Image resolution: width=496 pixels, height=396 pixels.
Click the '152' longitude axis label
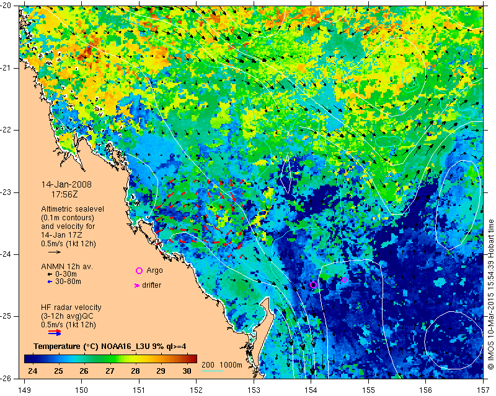[x=197, y=390]
